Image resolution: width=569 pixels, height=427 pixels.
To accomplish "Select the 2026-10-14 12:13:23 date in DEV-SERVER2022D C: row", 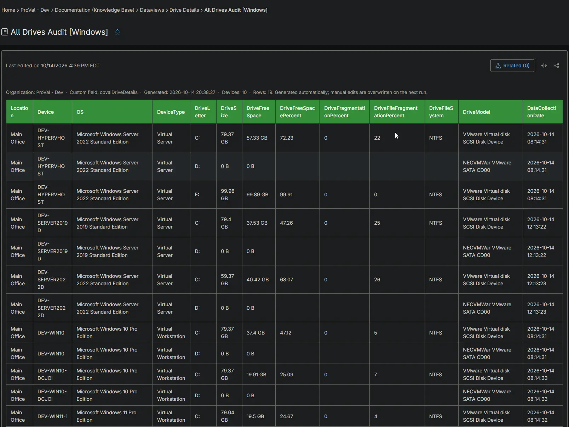I will pyautogui.click(x=542, y=280).
